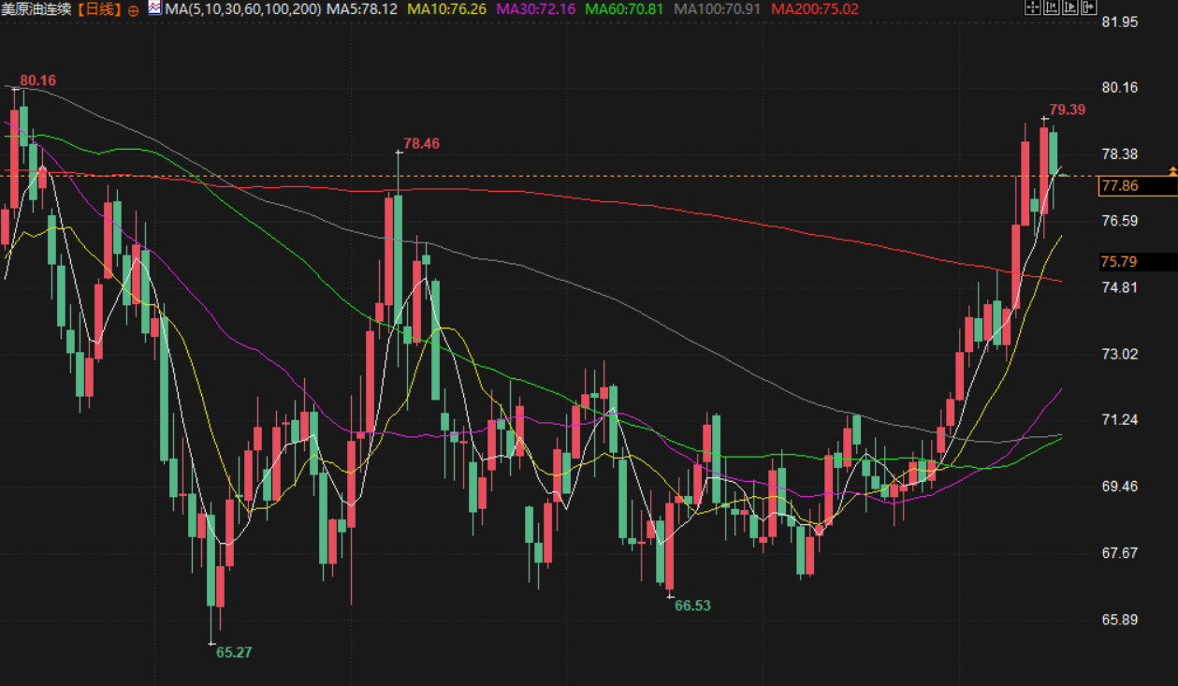This screenshot has width=1178, height=686.
Task: Click the crosshair cursor icon at top right
Action: 1033,7
